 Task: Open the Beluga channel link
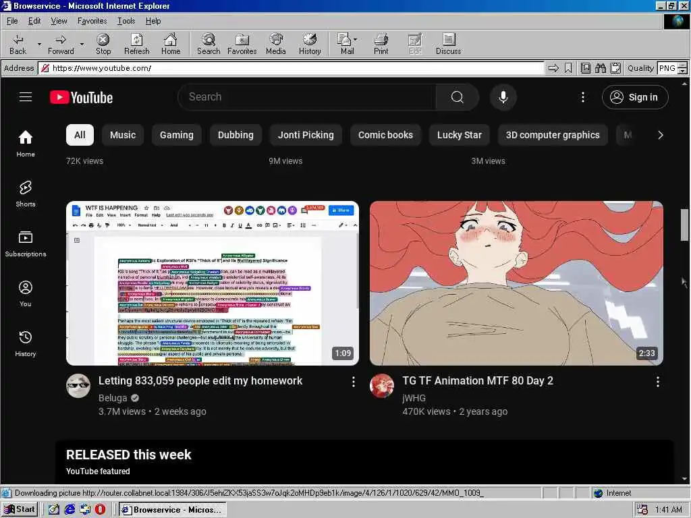(113, 398)
